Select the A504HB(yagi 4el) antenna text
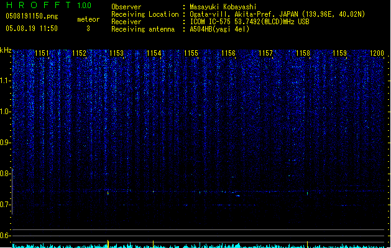The height and width of the screenshot is (248, 391). pyautogui.click(x=219, y=29)
